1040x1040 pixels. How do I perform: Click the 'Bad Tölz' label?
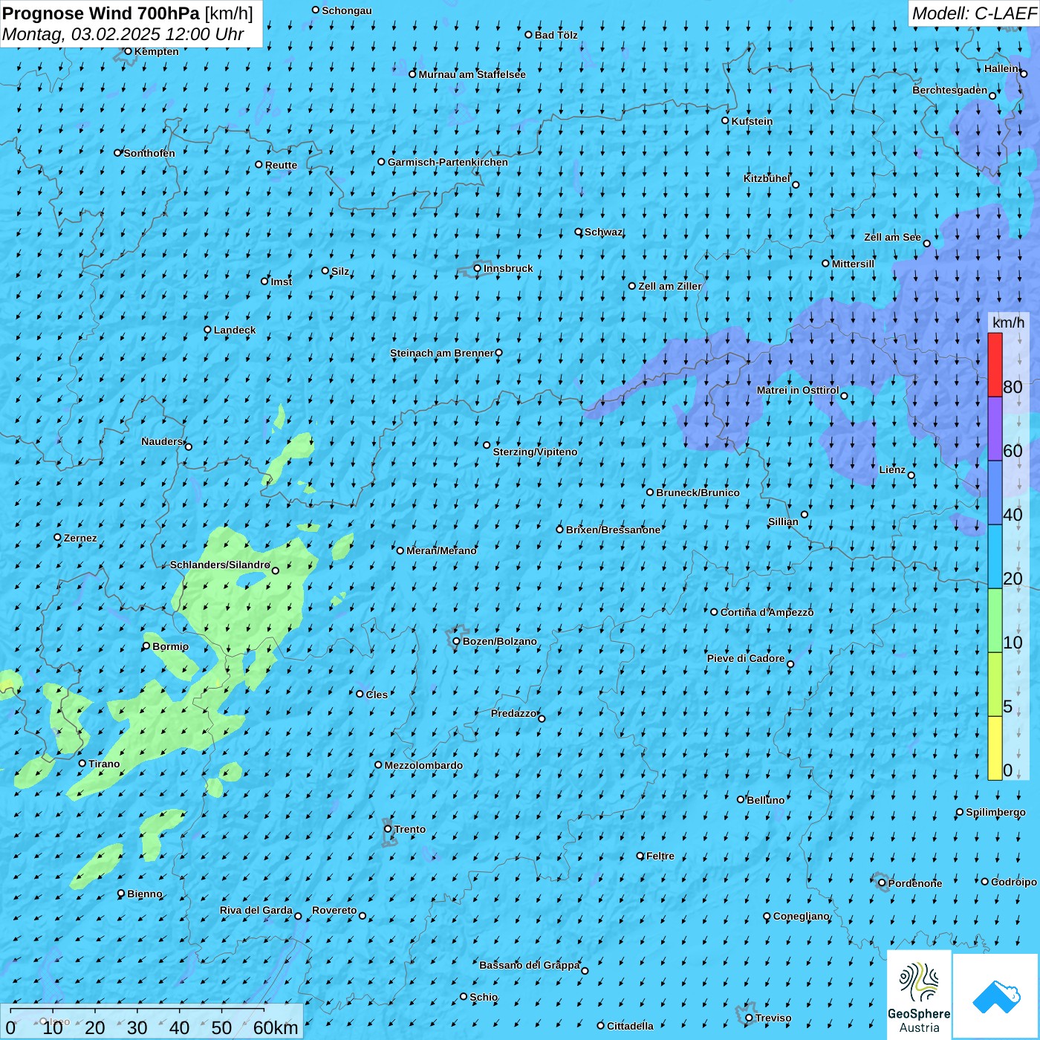click(556, 35)
